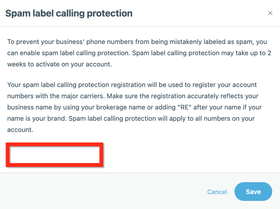Image resolution: width=280 pixels, height=209 pixels.
Task: Click the blue Save button in footer
Action: [253, 192]
